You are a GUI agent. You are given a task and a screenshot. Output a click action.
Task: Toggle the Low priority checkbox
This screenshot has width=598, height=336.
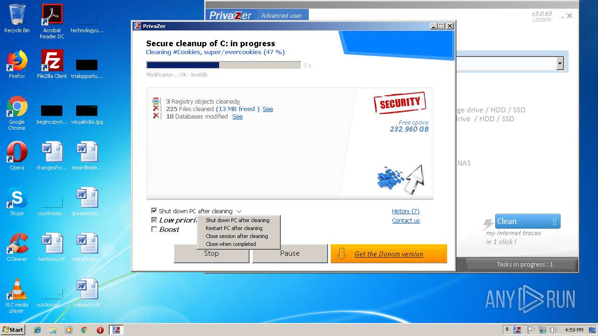point(154,220)
